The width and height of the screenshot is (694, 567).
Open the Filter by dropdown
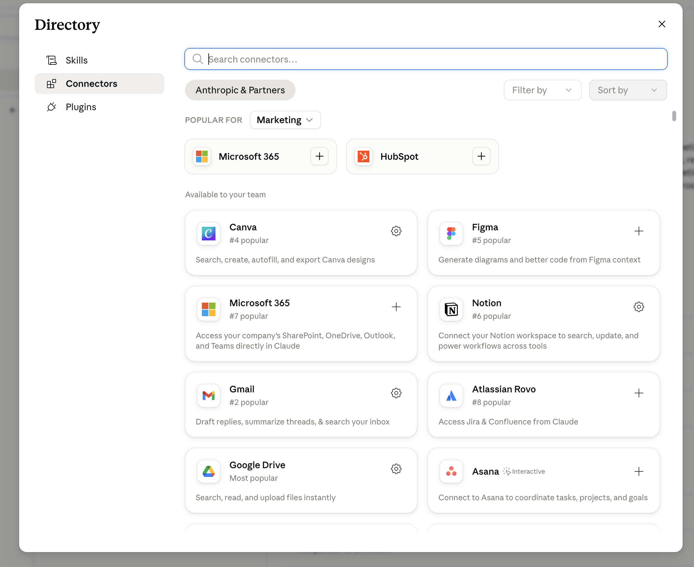(542, 90)
